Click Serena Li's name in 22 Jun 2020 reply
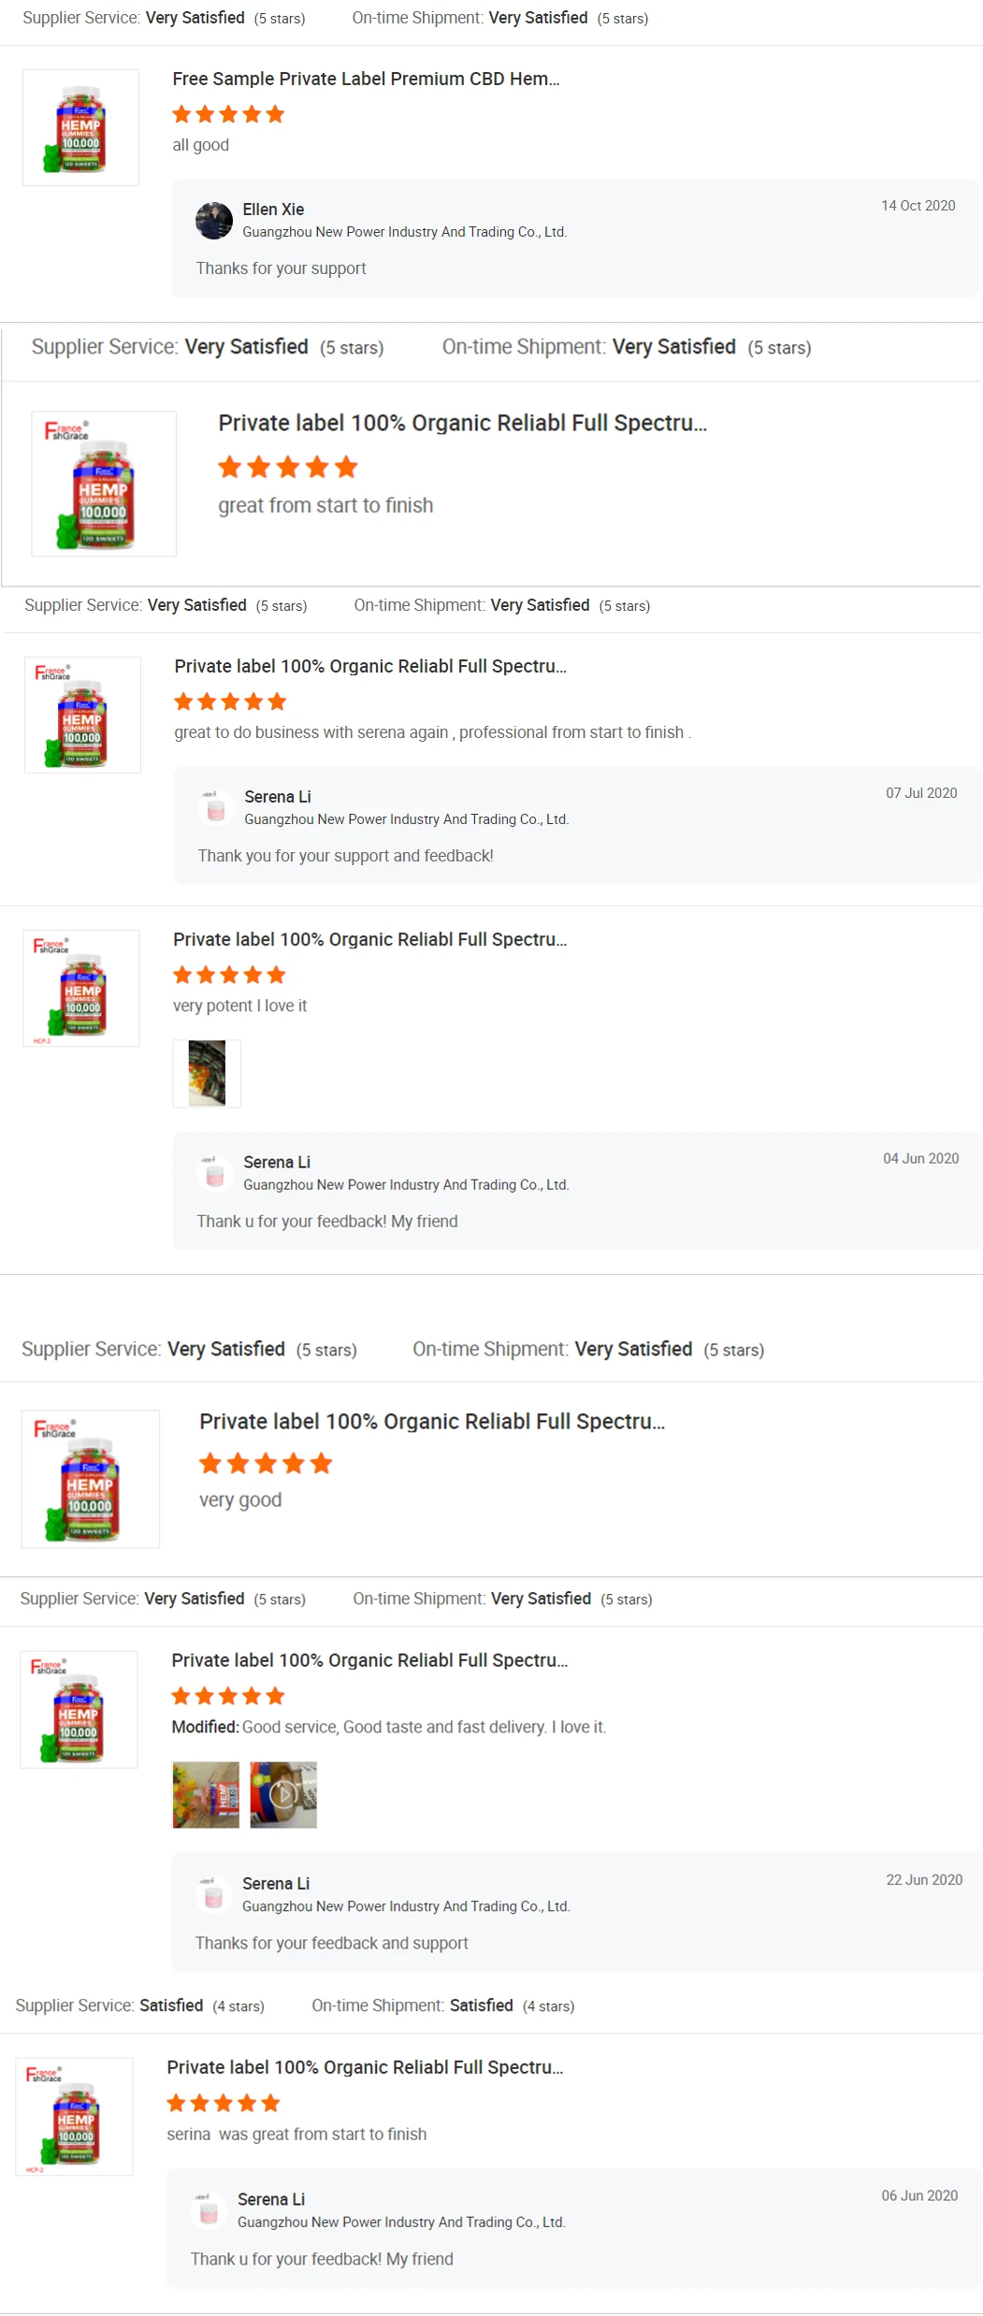The width and height of the screenshot is (983, 2316). [276, 1883]
